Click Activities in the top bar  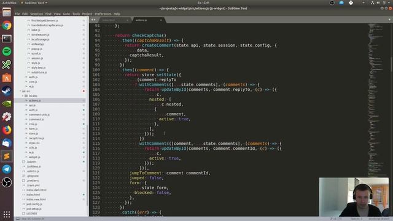[x=9, y=2]
